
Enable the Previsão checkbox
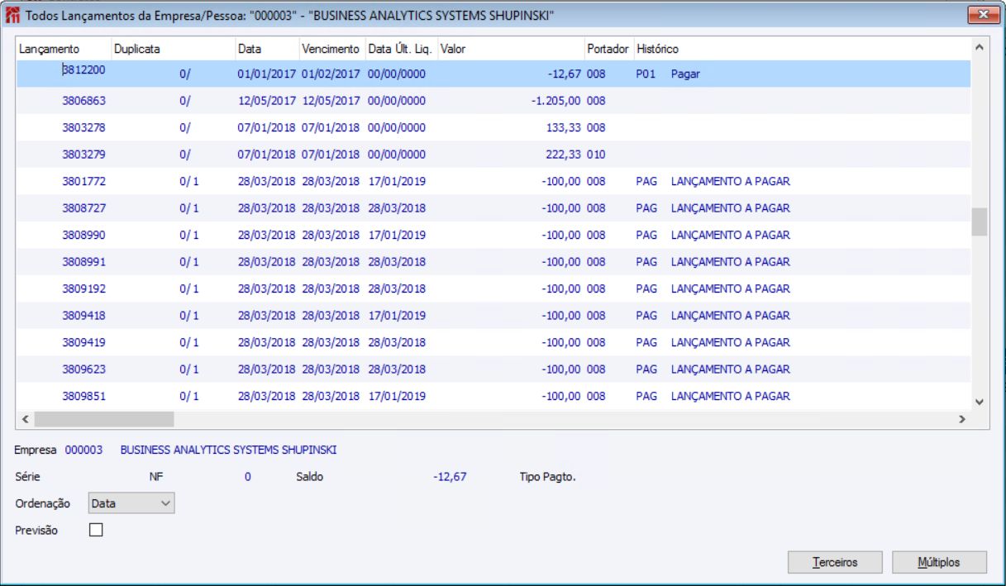pos(96,530)
